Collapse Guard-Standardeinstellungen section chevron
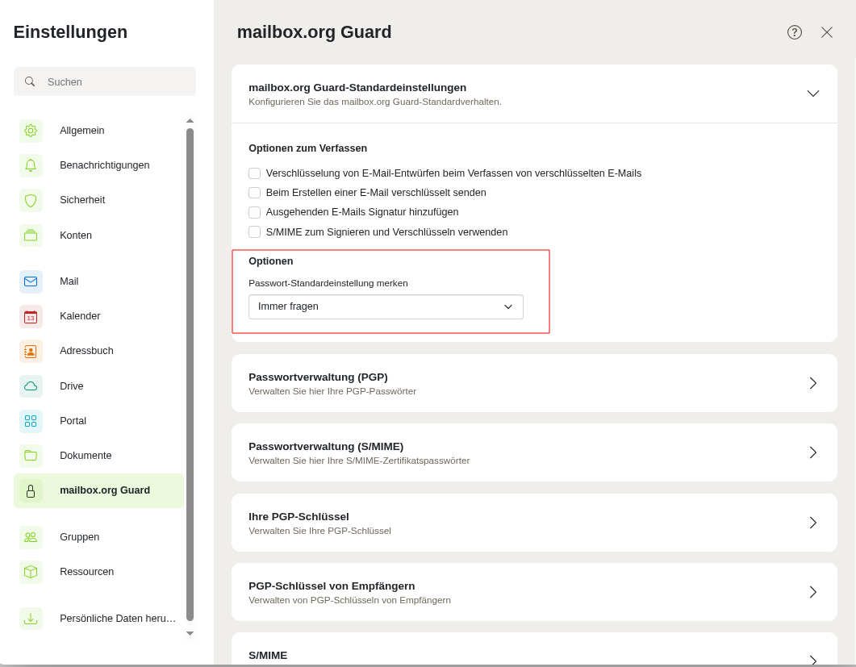Screen dimensions: 856x667 coord(813,94)
